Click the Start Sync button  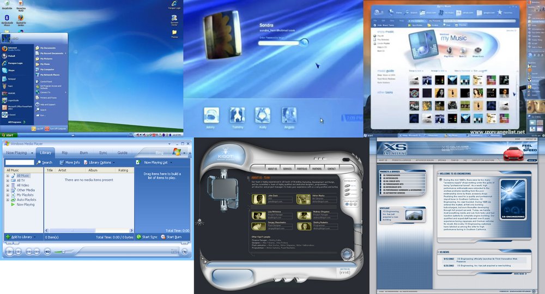147,237
